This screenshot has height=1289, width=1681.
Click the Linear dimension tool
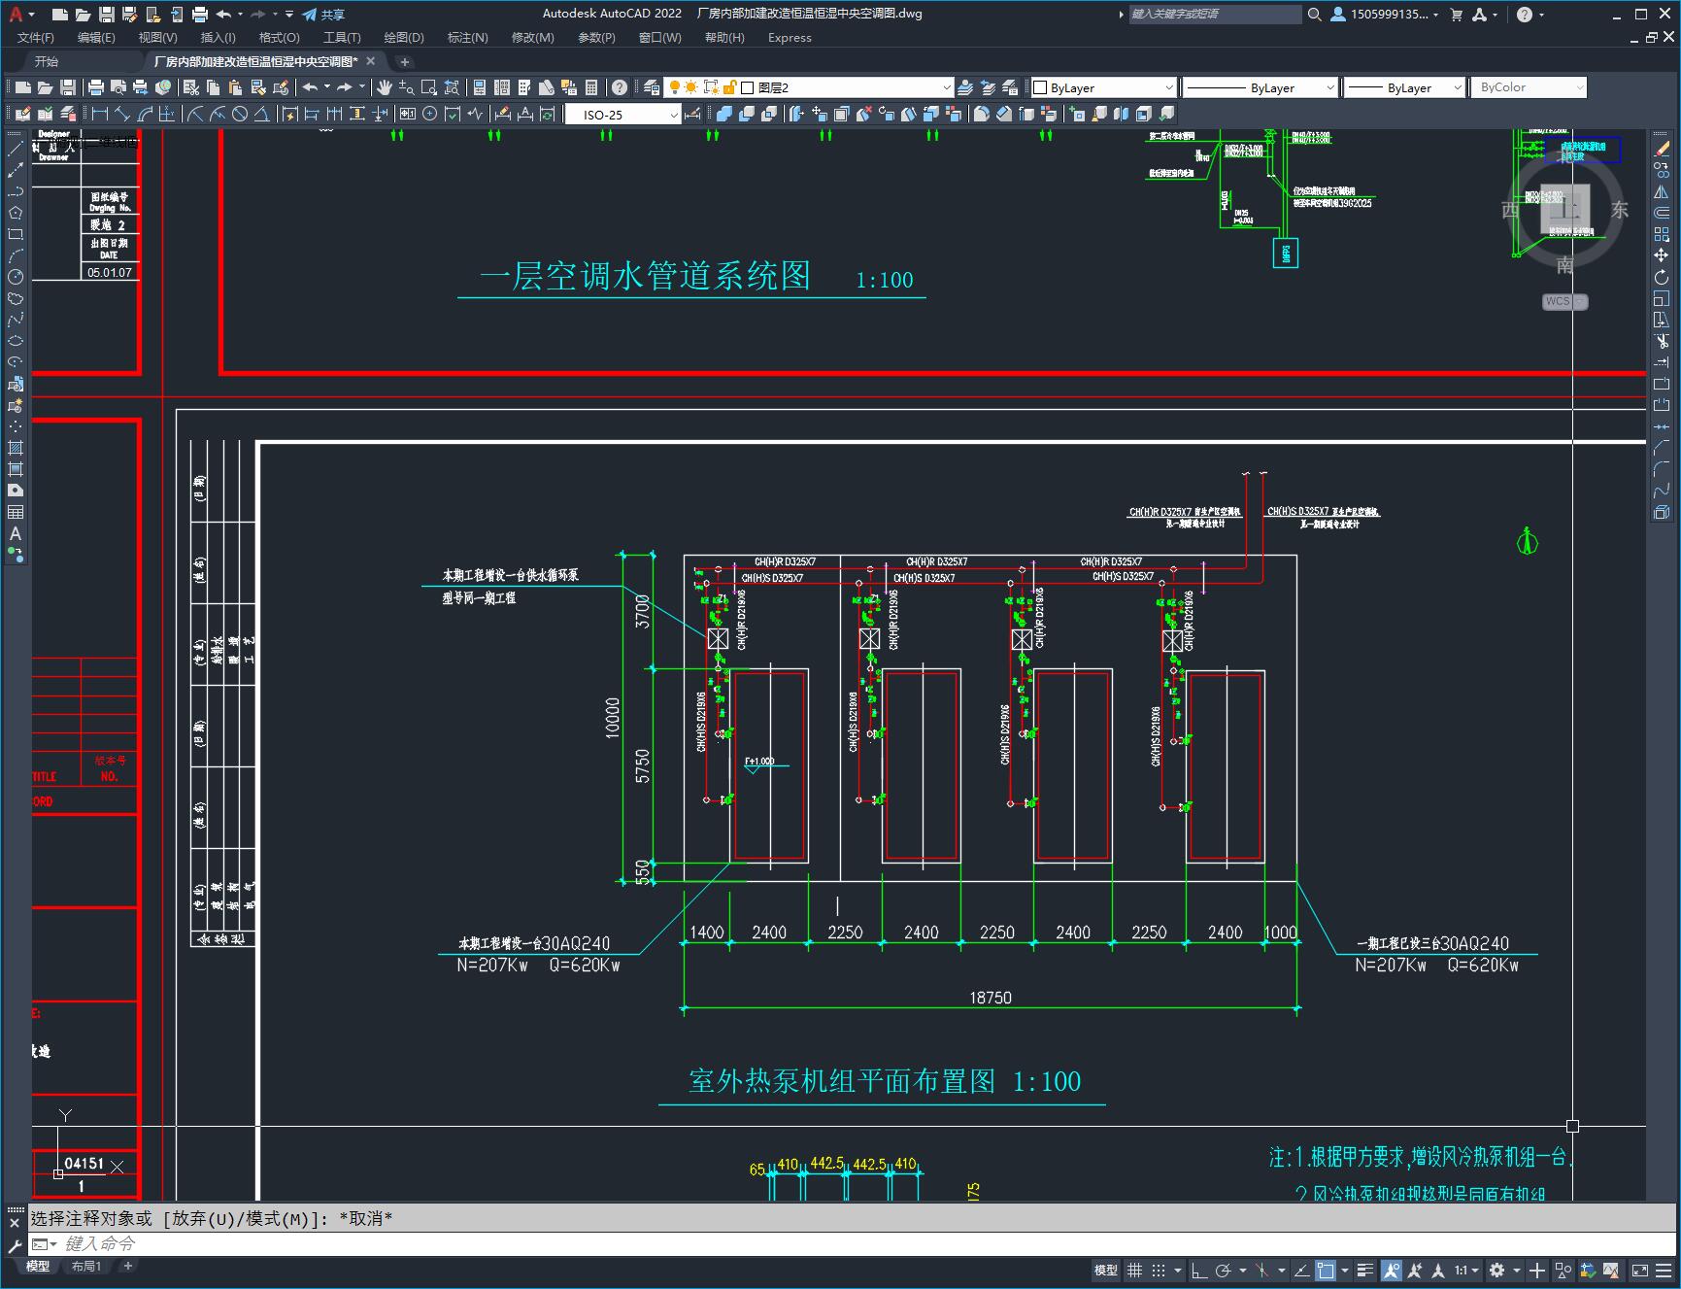99,114
